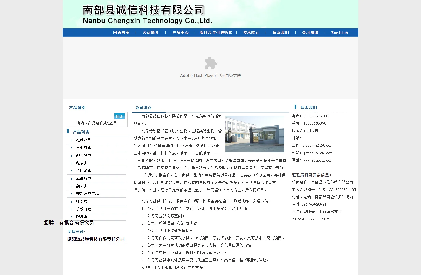
Task: Open 嘧啶类 product category
Action: coord(82,217)
